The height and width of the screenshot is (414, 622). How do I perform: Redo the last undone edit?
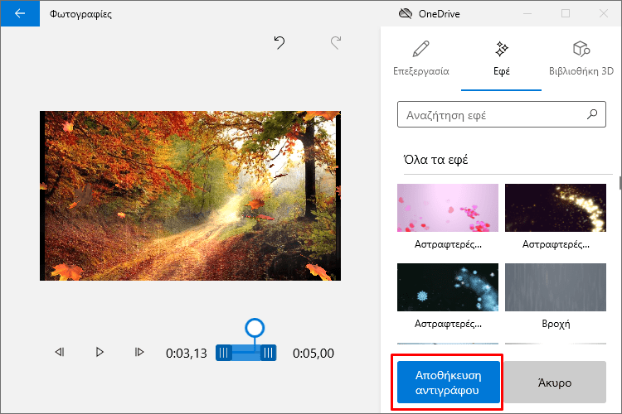tap(336, 42)
